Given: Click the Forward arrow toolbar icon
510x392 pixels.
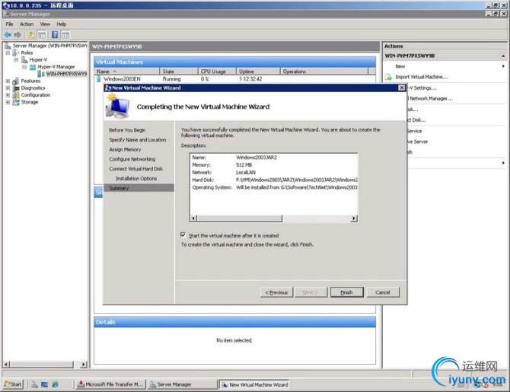Looking at the screenshot, I should (18, 34).
